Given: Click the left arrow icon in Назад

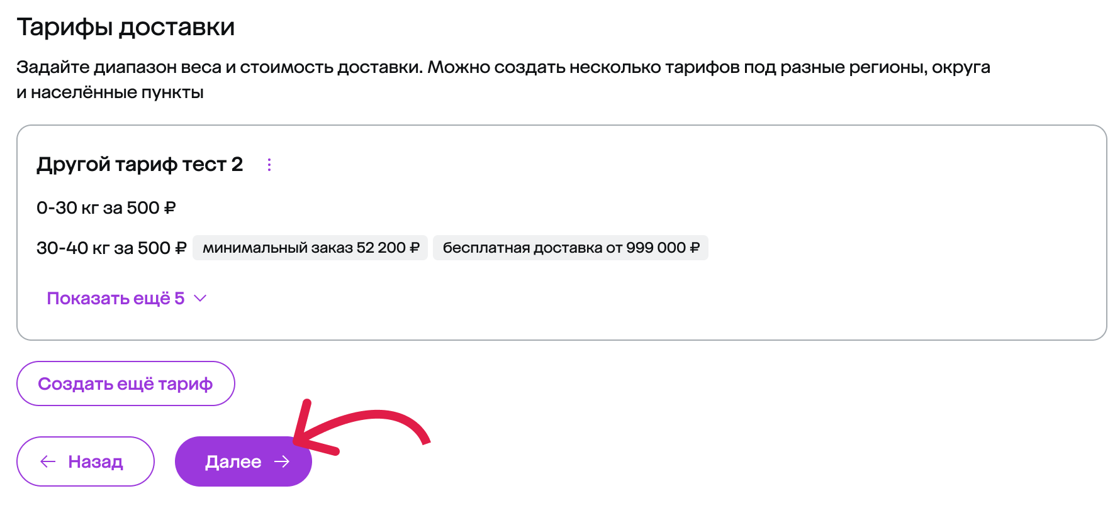Looking at the screenshot, I should click(48, 461).
